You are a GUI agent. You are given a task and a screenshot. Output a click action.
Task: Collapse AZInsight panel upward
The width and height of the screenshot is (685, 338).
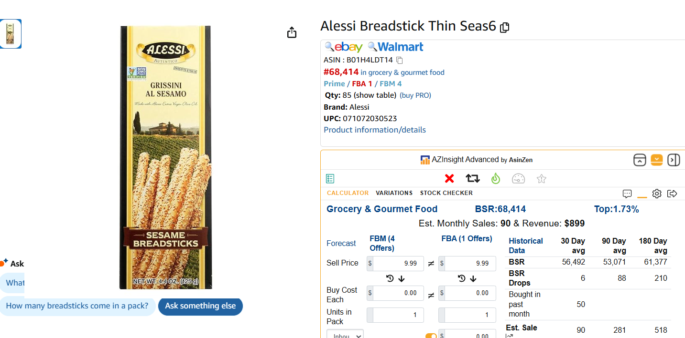pos(640,160)
